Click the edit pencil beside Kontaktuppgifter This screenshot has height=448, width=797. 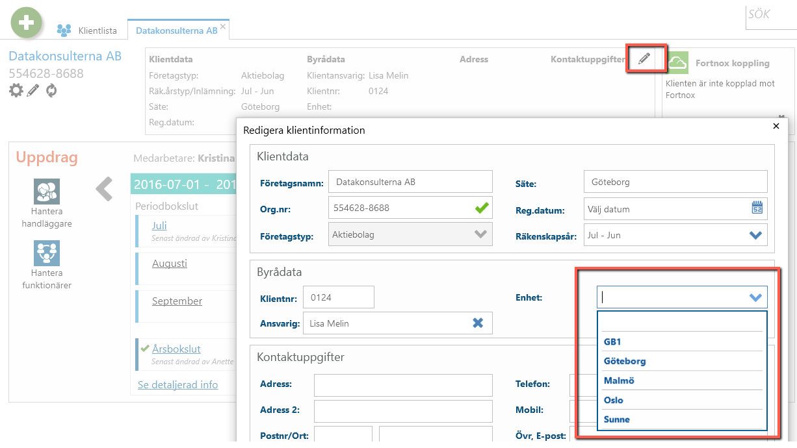pyautogui.click(x=644, y=59)
